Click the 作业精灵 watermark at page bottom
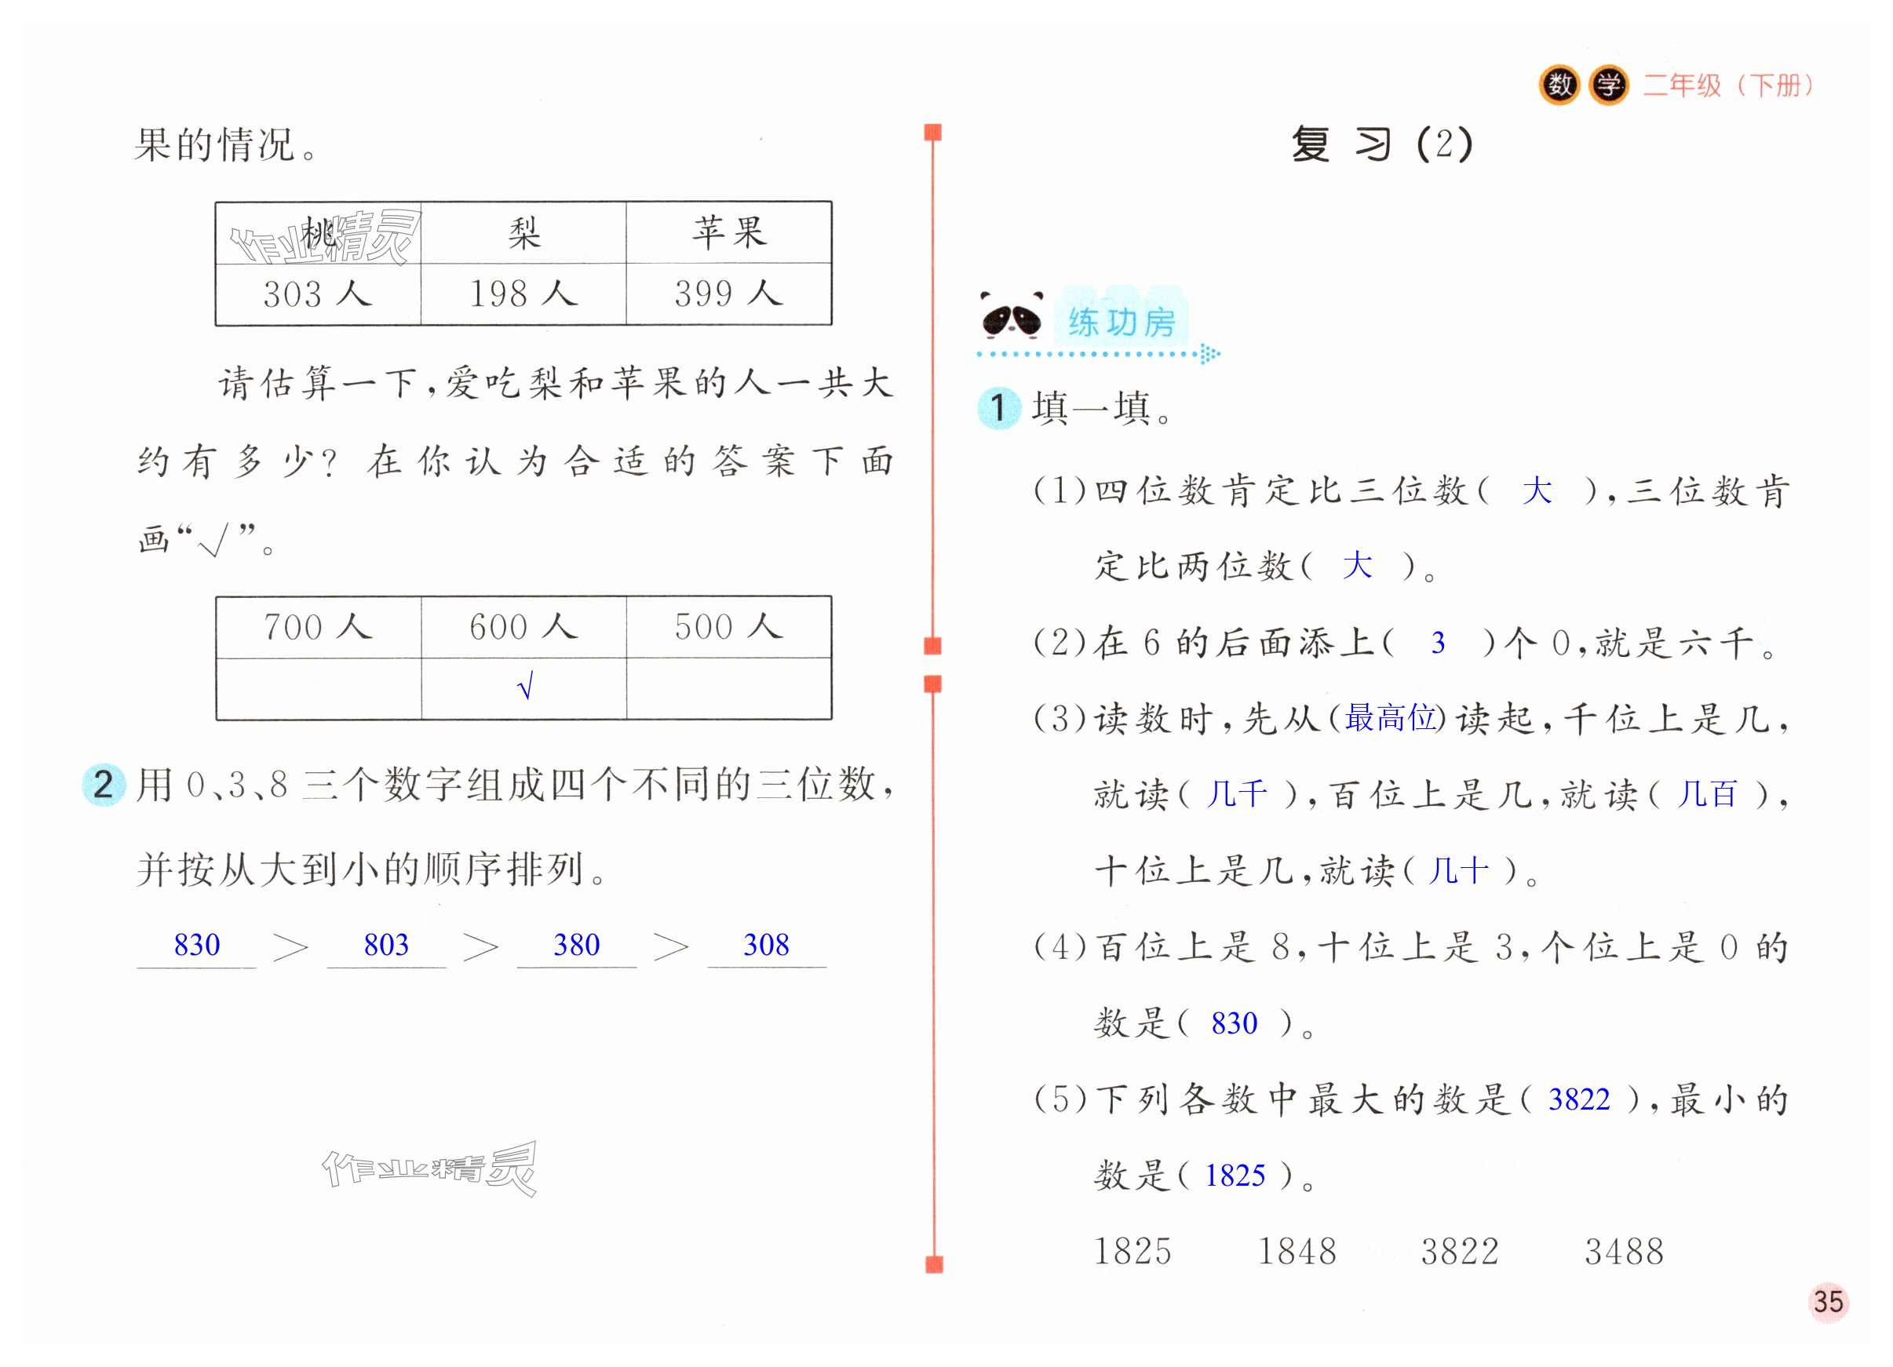This screenshot has height=1367, width=1893. pos(430,1168)
